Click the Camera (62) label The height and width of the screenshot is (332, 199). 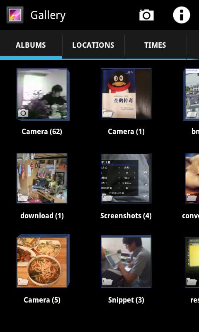42,132
